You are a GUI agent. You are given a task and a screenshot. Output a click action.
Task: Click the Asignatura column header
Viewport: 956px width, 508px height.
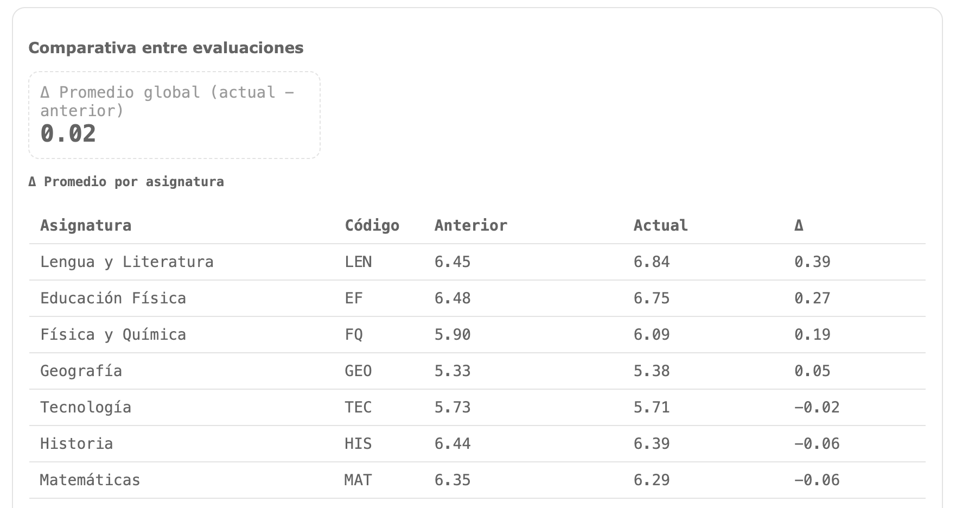(x=86, y=225)
